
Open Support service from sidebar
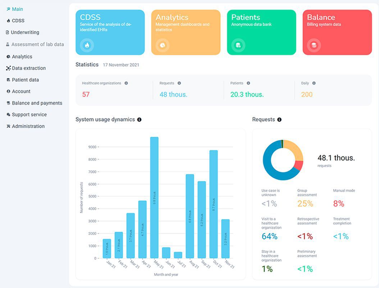[29, 114]
